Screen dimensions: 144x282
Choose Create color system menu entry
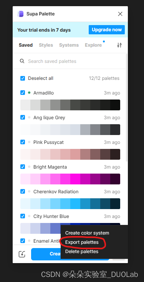(x=87, y=233)
